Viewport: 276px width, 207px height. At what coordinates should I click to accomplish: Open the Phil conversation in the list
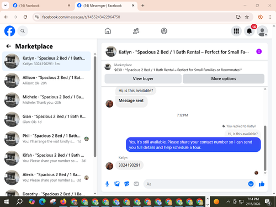click(x=46, y=139)
